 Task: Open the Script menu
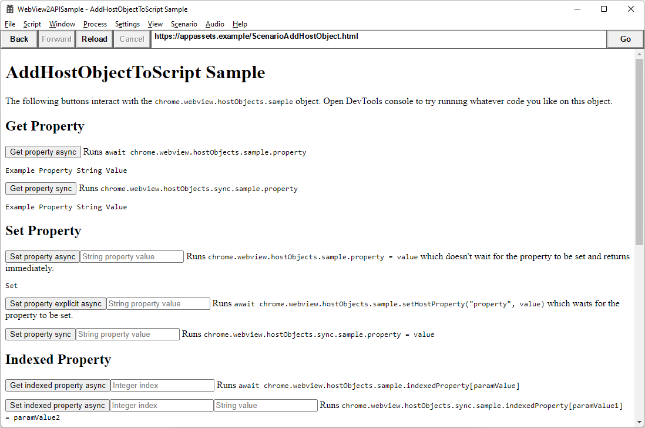(x=32, y=24)
